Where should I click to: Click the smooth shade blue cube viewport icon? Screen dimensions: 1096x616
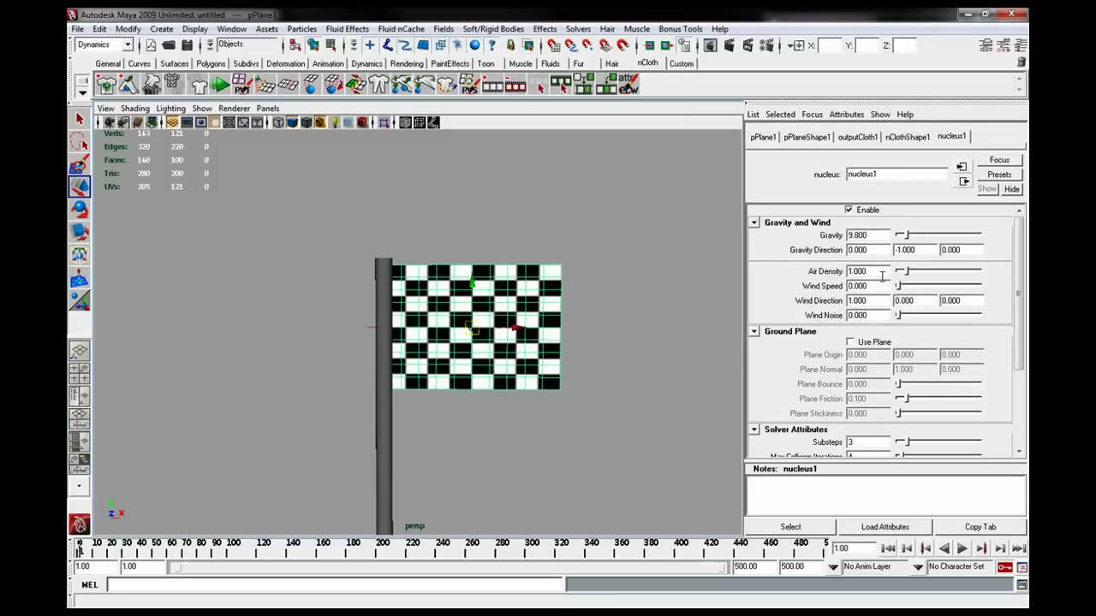(292, 122)
